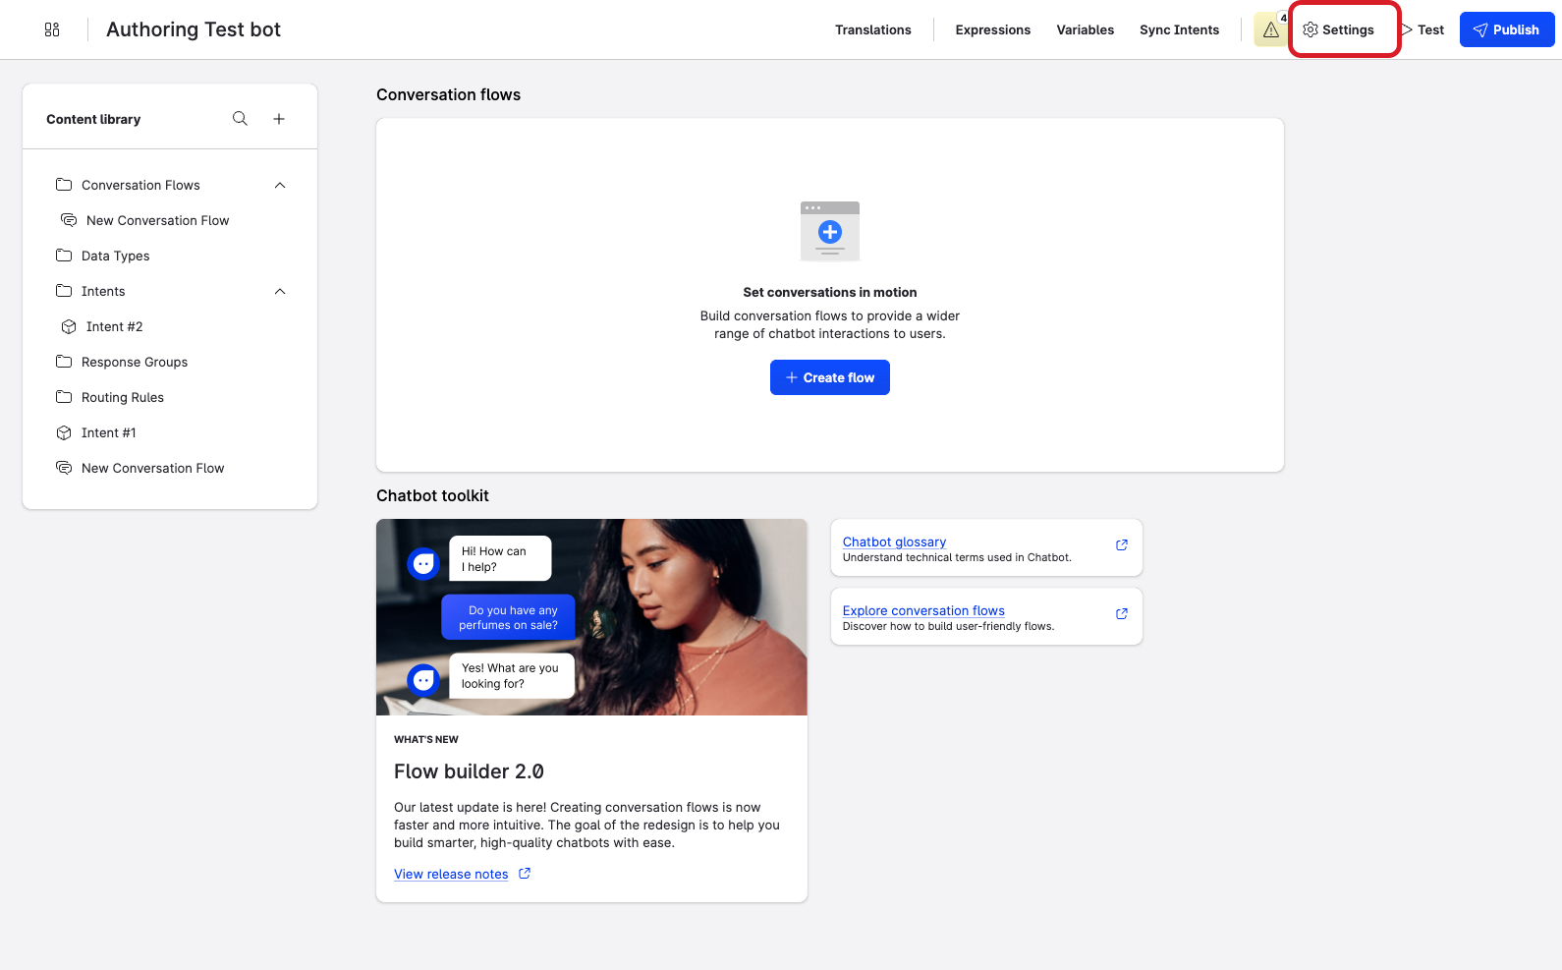The height and width of the screenshot is (970, 1562).
Task: Publish the bot
Action: coord(1507,29)
